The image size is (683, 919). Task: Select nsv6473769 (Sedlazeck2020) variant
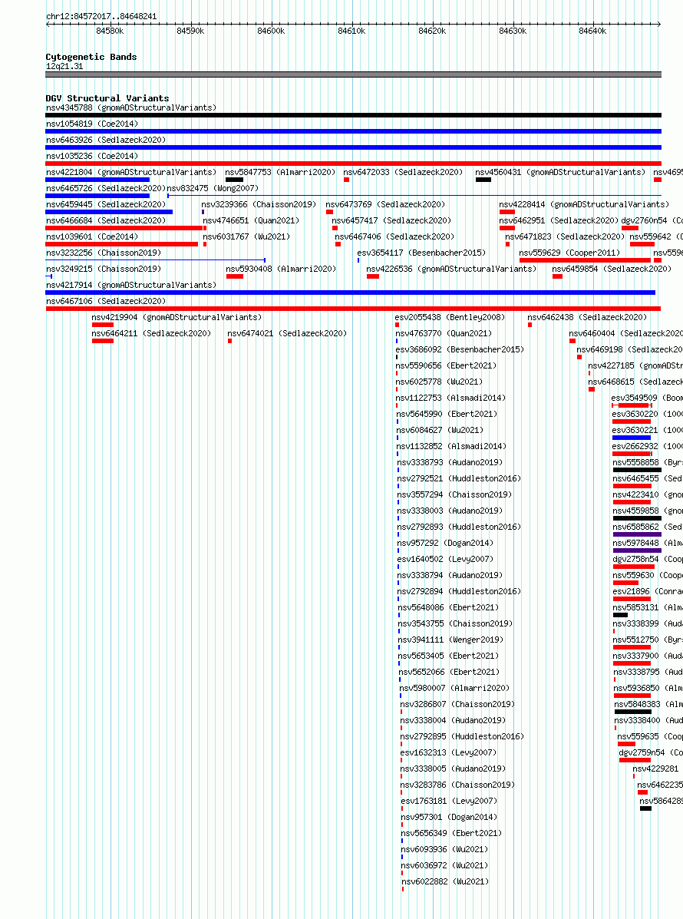pos(385,204)
